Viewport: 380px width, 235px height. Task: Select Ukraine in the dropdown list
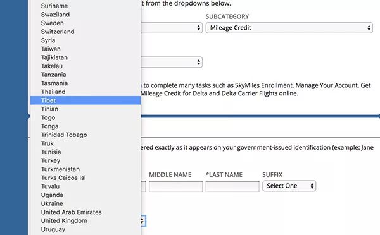pyautogui.click(x=85, y=203)
